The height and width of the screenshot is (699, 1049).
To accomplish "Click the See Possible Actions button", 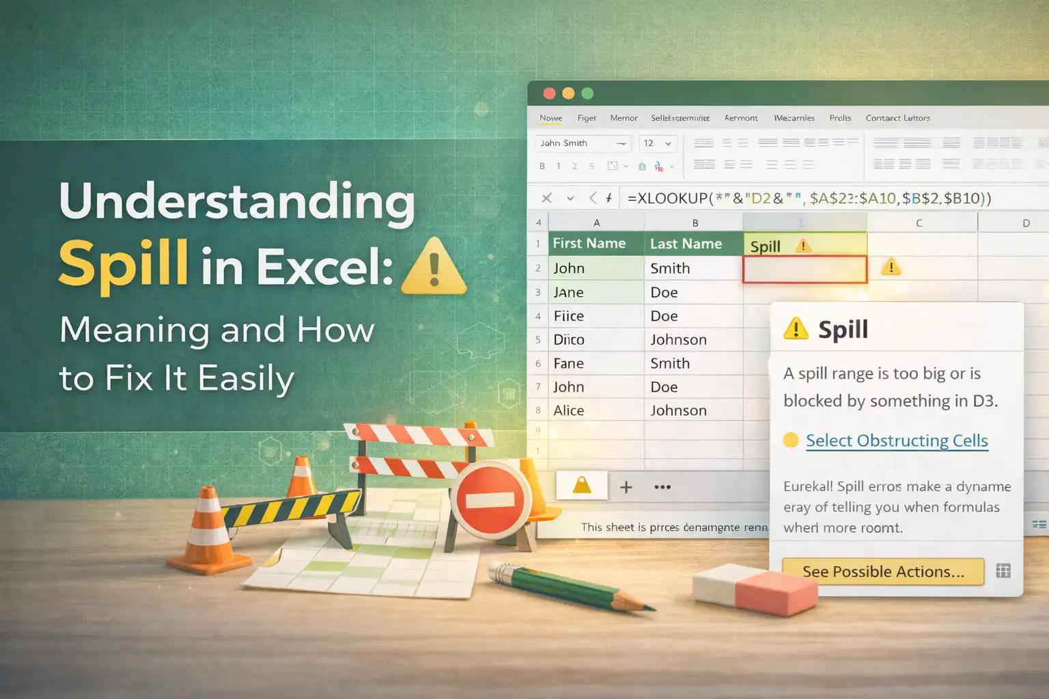I will click(883, 571).
